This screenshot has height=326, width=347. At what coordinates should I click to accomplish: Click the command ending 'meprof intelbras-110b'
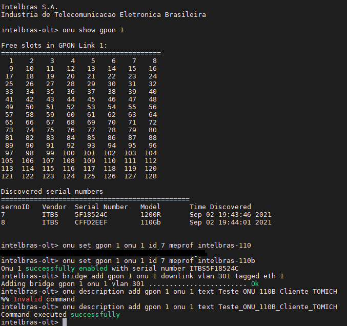(x=159, y=261)
